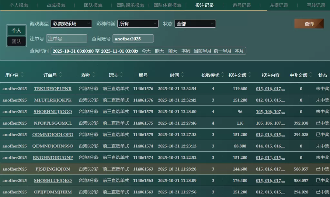Select the 个人 view toggle
The height and width of the screenshot is (197, 330).
(16, 30)
